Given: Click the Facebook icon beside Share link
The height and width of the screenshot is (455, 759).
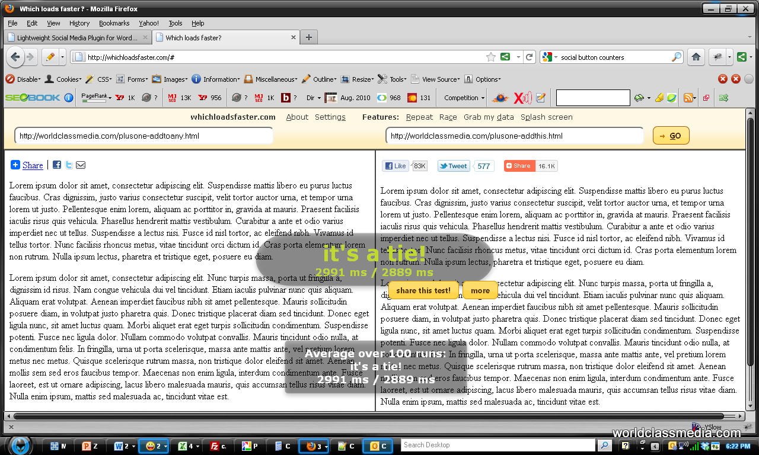Looking at the screenshot, I should (57, 165).
